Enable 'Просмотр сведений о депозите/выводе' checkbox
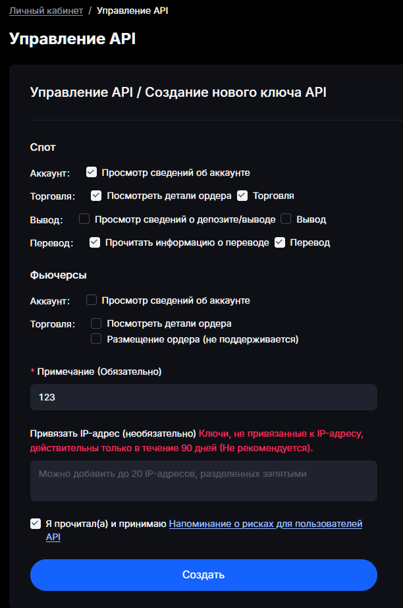Screen dimensions: 403x608 (84, 219)
